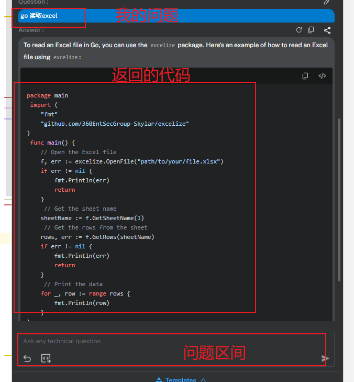Click the 'package main' code line
The height and width of the screenshot is (382, 354).
coord(48,95)
